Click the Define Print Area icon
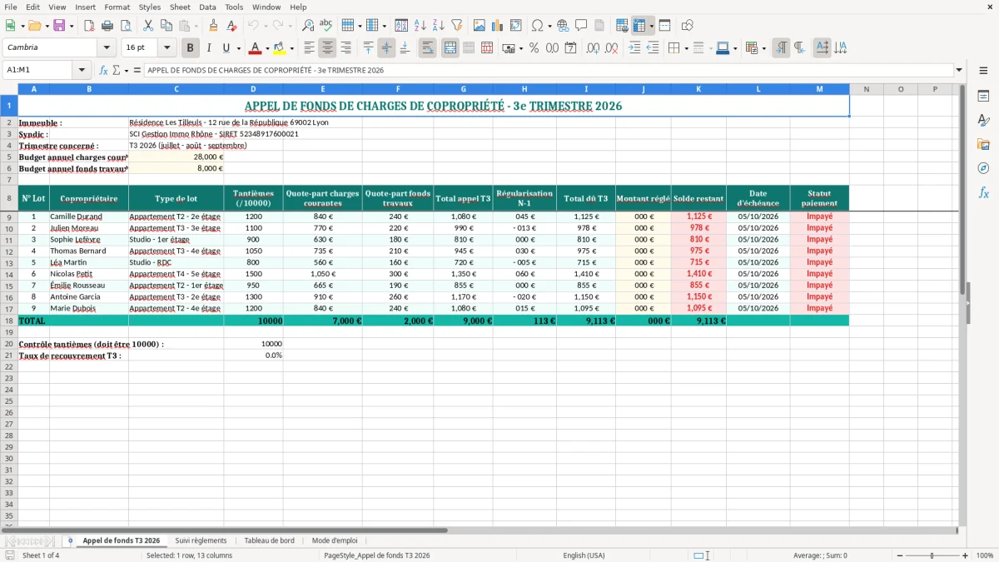The height and width of the screenshot is (562, 999). tap(622, 26)
